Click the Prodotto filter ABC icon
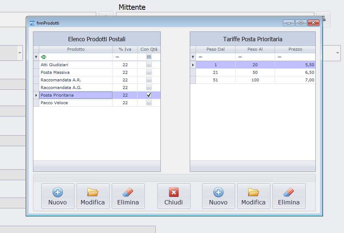 [44, 57]
